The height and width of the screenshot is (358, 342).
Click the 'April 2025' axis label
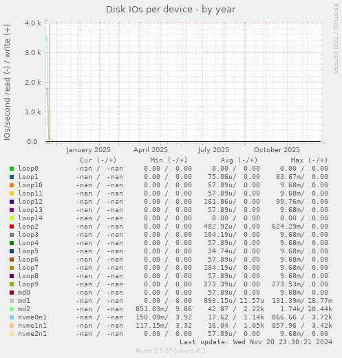[x=151, y=150]
